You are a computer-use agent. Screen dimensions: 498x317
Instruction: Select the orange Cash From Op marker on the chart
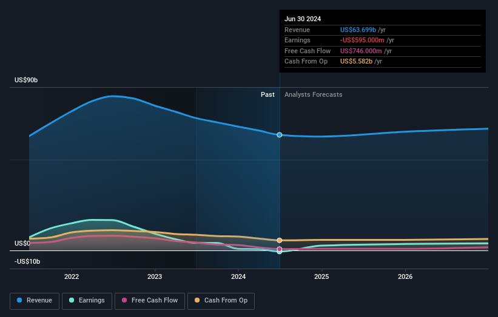(x=280, y=240)
